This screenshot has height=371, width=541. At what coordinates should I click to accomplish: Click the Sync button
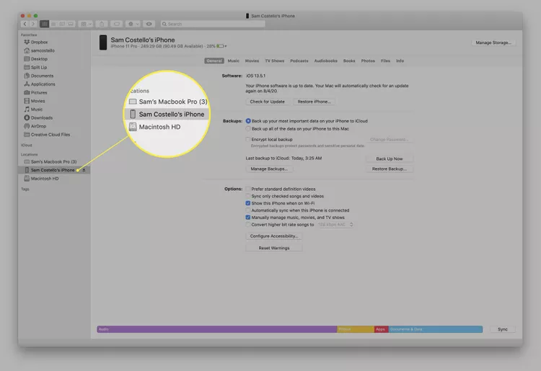503,329
